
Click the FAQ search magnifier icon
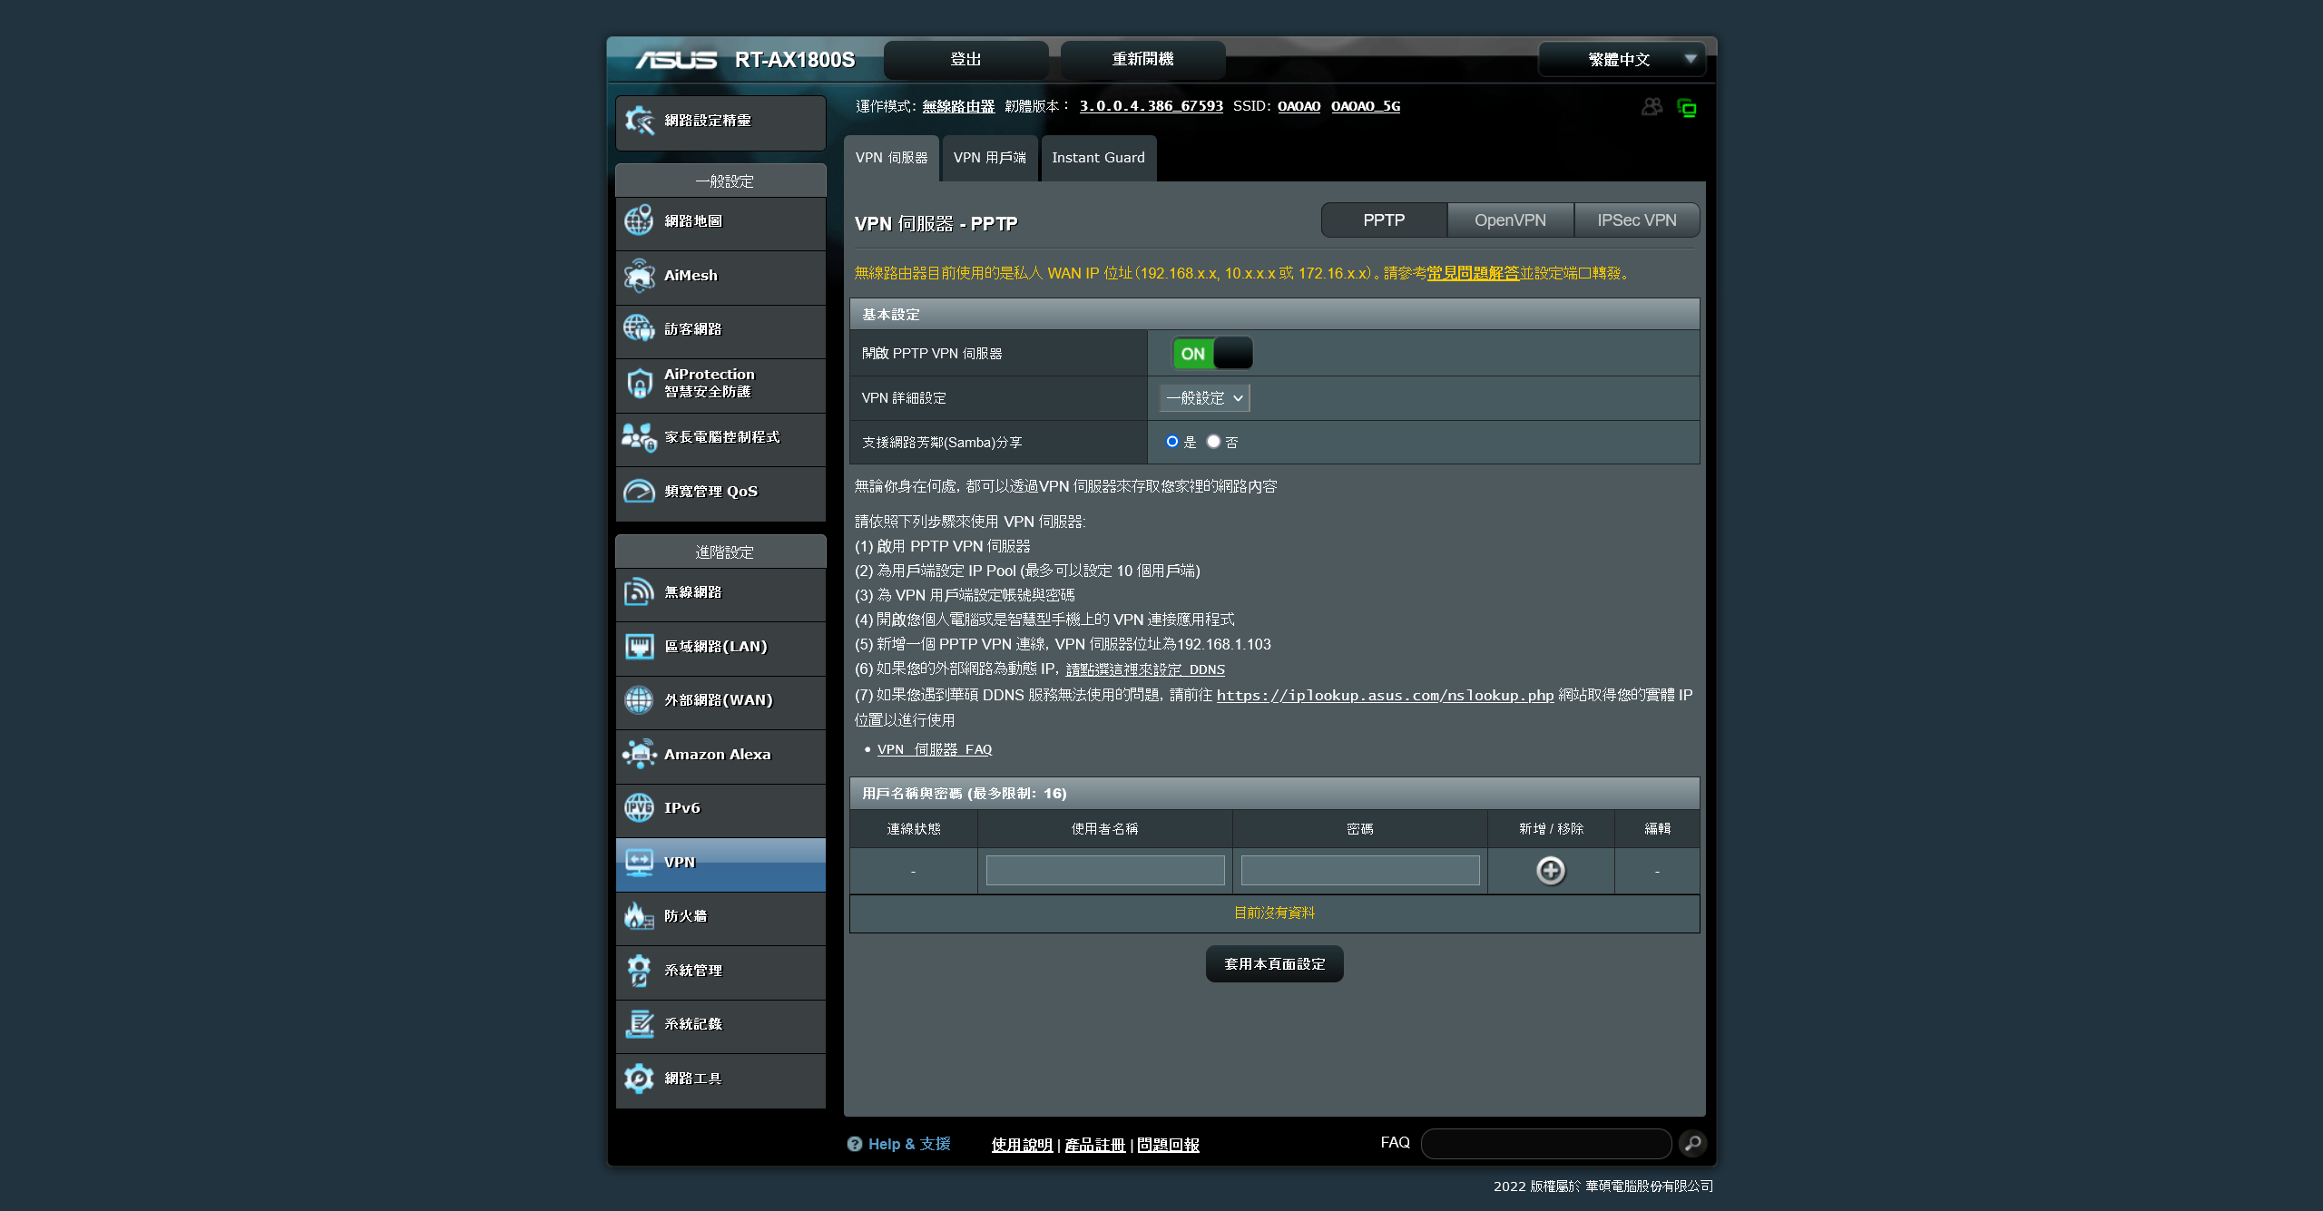[1692, 1143]
